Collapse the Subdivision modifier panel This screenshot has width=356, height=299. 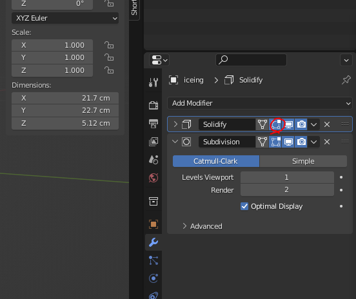pyautogui.click(x=175, y=142)
